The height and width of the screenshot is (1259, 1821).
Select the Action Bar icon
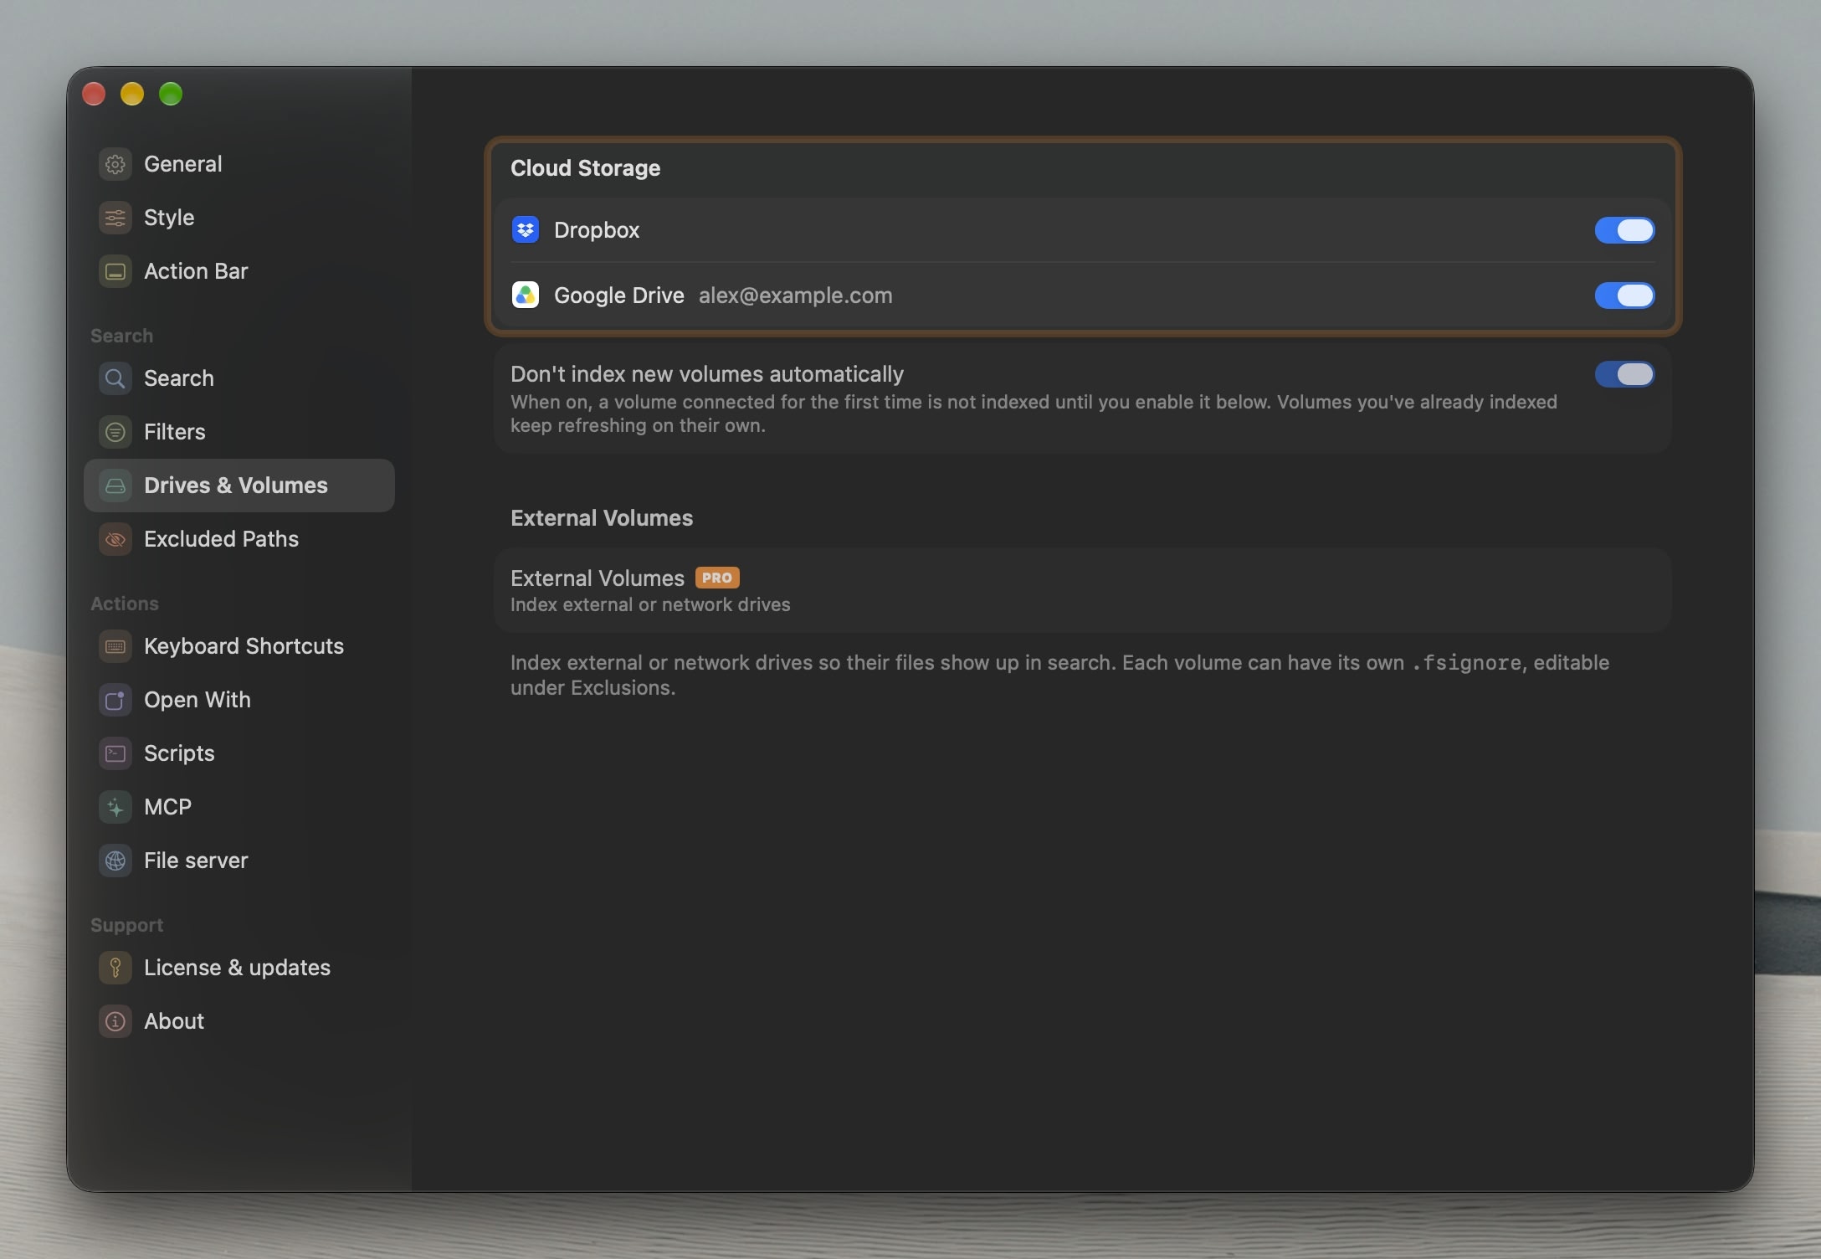[x=115, y=271]
